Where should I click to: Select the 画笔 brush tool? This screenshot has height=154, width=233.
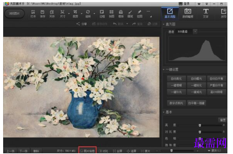click(130, 14)
